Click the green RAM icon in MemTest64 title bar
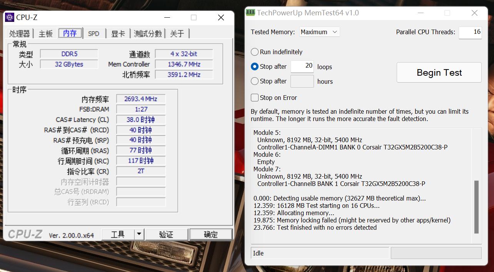 [250, 13]
